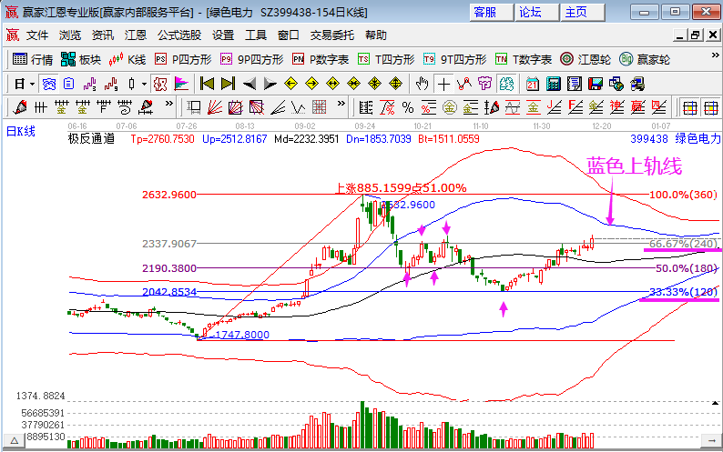Select the red fan-lines angle tool
The image size is (723, 452).
215,108
